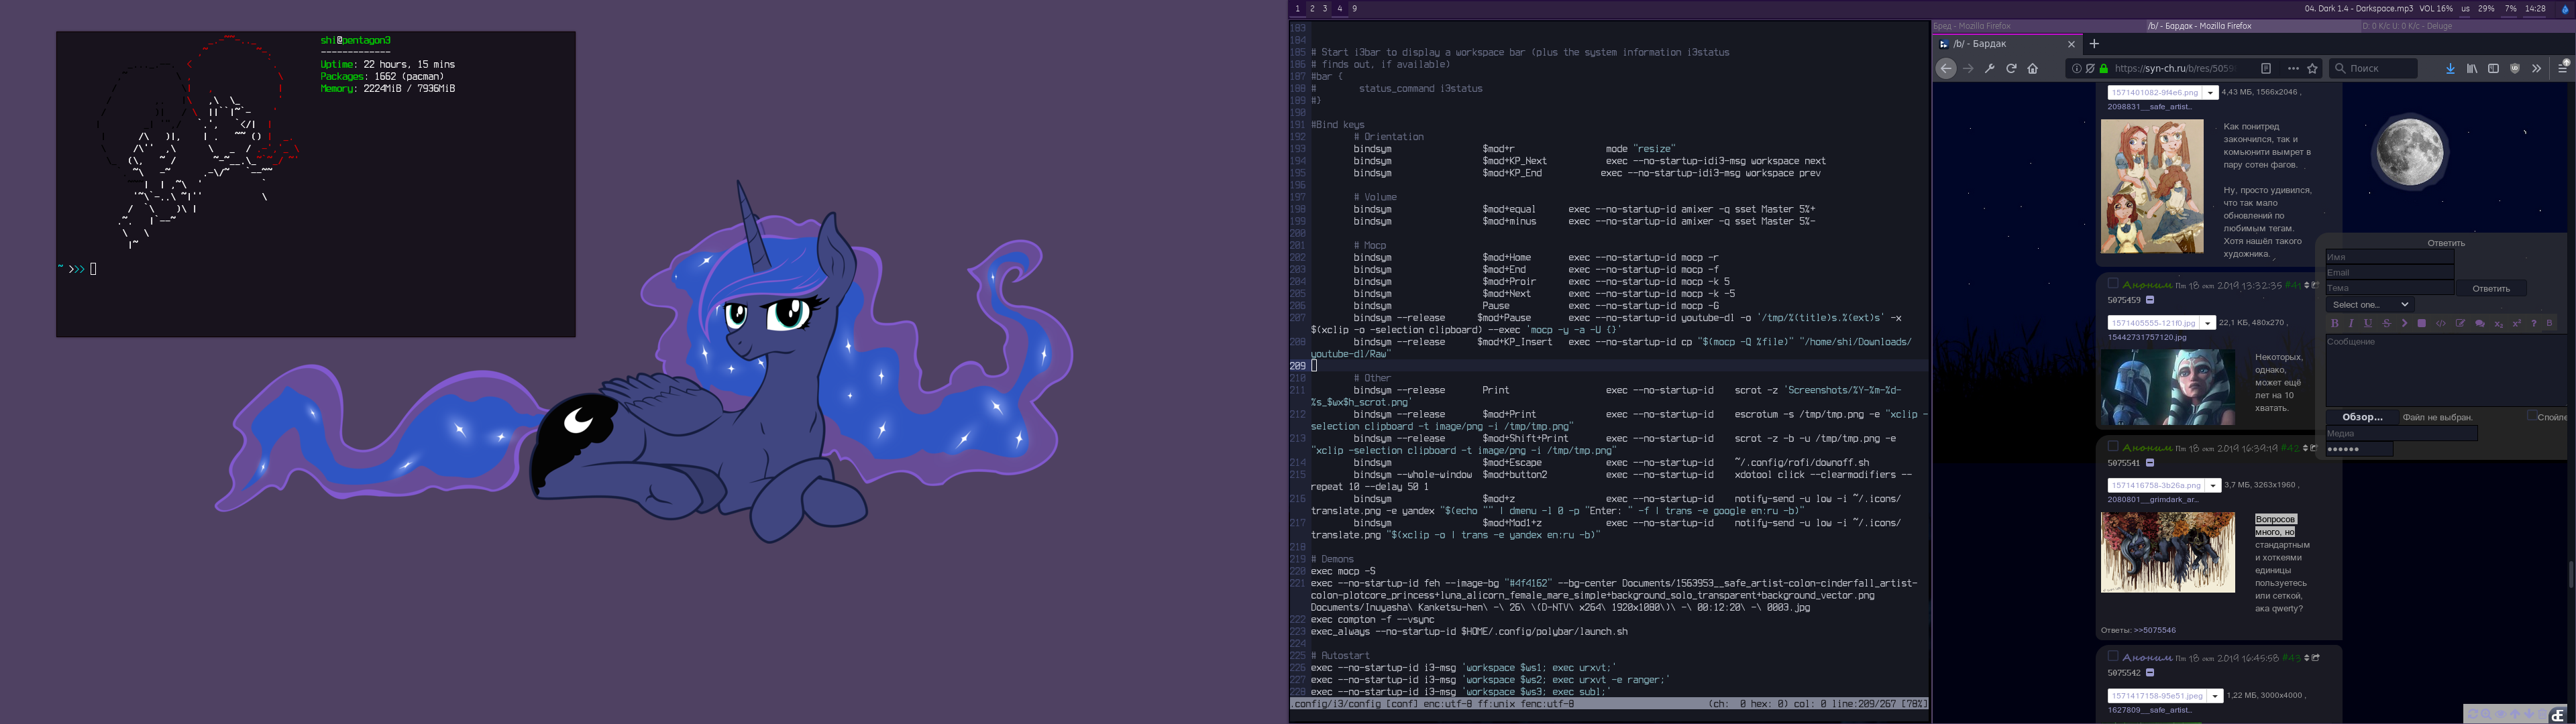Tick checkbox of post #42

tap(2113, 446)
